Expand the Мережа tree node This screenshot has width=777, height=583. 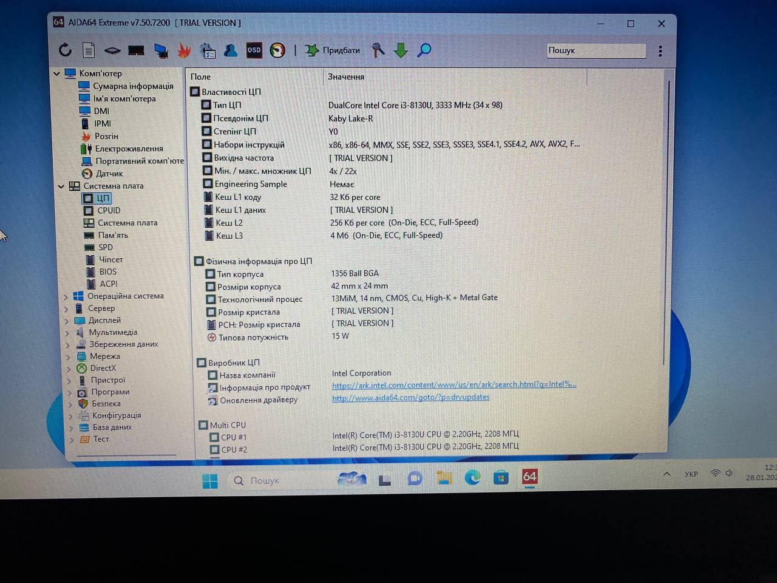[x=69, y=356]
